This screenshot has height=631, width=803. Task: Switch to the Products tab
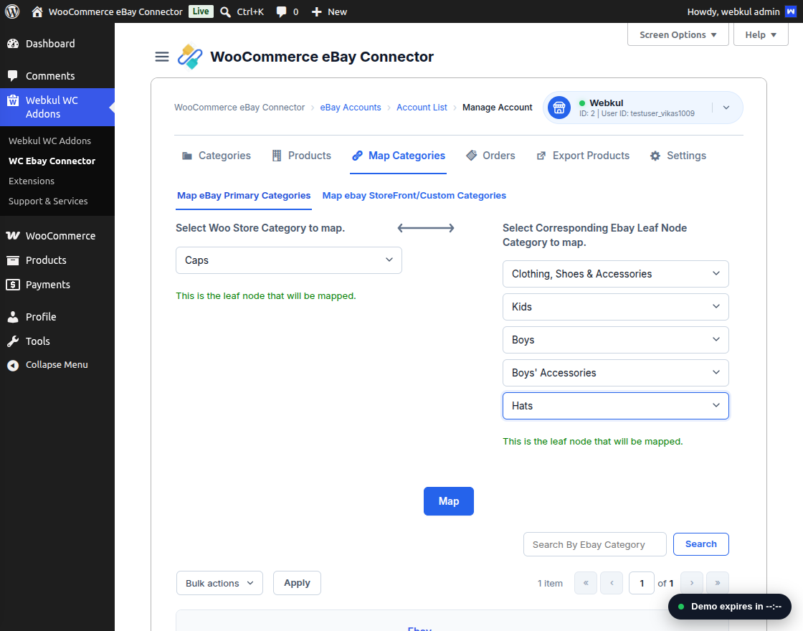[302, 156]
